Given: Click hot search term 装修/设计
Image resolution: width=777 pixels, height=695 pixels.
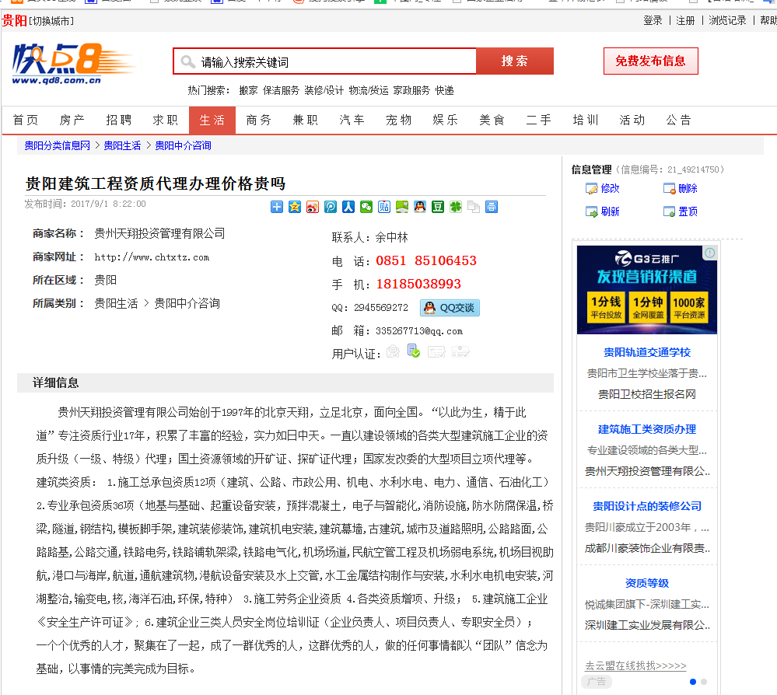Looking at the screenshot, I should pyautogui.click(x=324, y=91).
